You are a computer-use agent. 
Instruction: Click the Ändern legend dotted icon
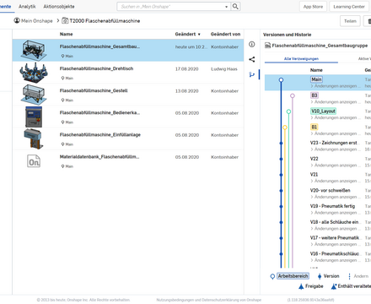tap(349, 276)
